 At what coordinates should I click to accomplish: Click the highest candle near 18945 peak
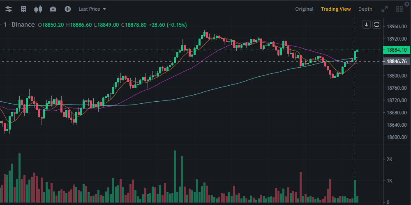[x=204, y=34]
